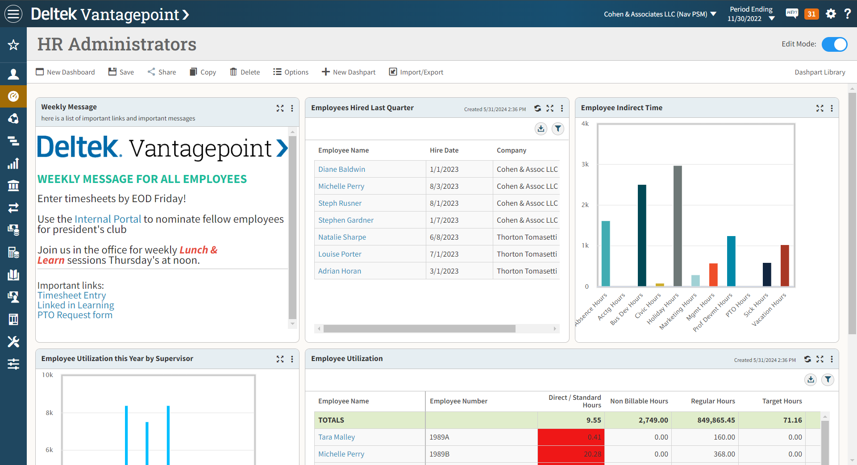Select Import/Export from the toolbar
857x465 pixels.
tap(416, 72)
